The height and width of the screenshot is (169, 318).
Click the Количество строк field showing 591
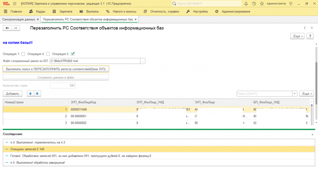[63, 86]
